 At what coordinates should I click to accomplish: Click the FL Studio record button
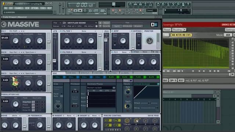(x=85, y=11)
